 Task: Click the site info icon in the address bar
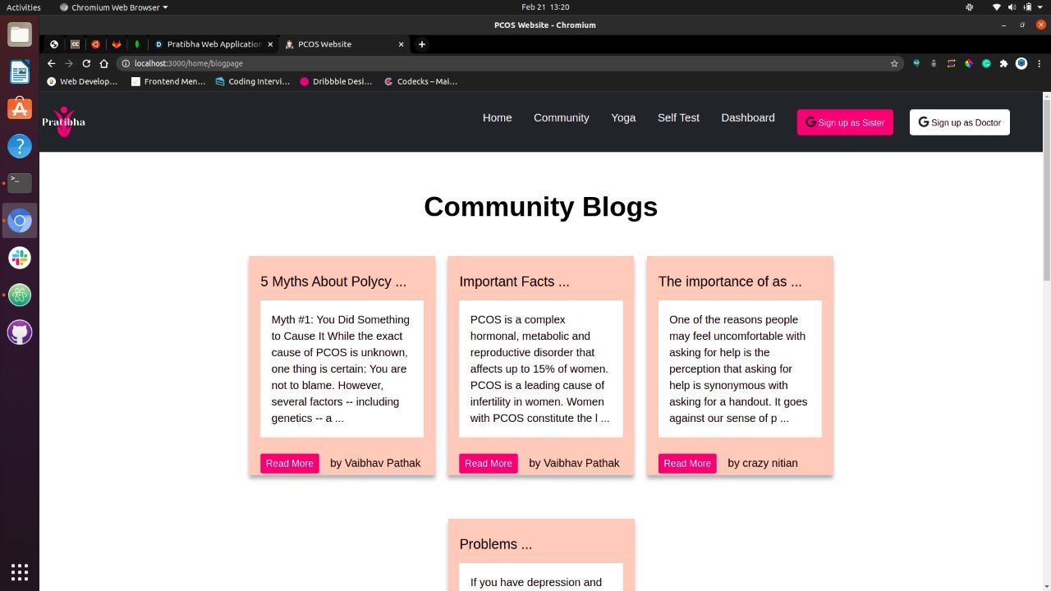click(x=126, y=63)
